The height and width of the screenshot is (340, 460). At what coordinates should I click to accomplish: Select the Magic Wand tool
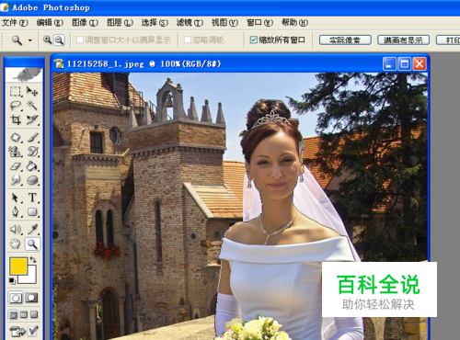[32, 106]
